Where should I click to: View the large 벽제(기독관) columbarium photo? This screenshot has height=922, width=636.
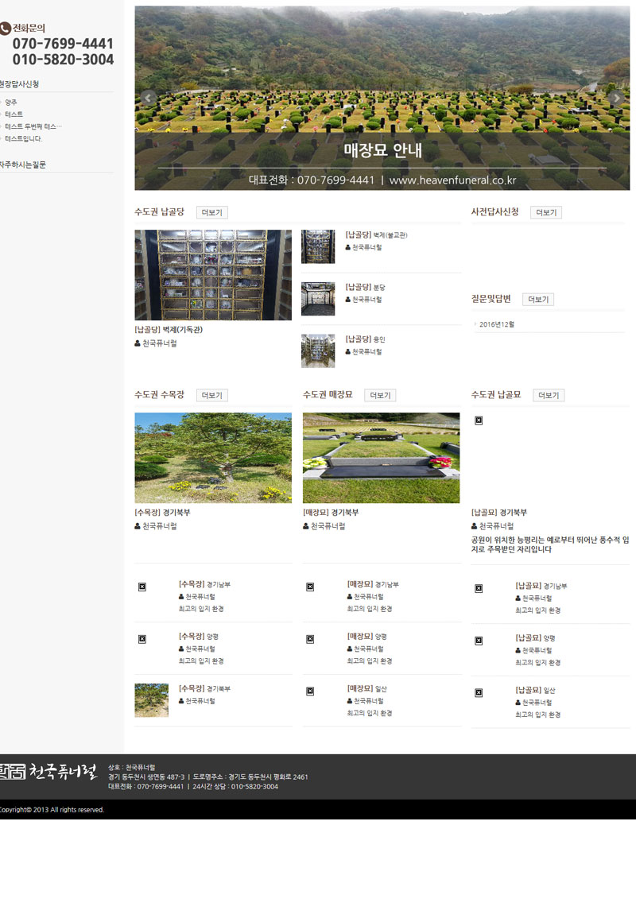[213, 275]
